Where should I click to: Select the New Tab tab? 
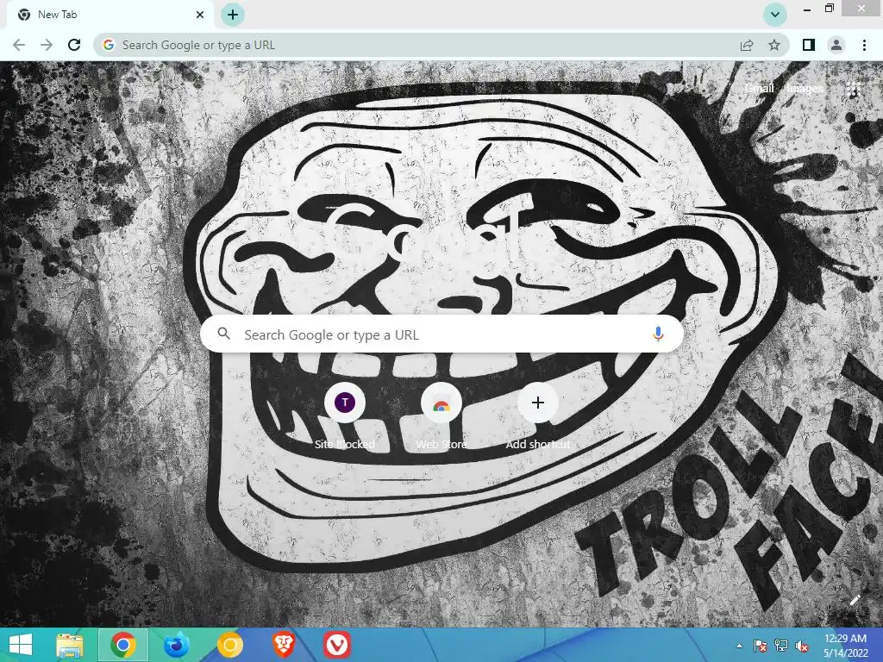coord(110,15)
